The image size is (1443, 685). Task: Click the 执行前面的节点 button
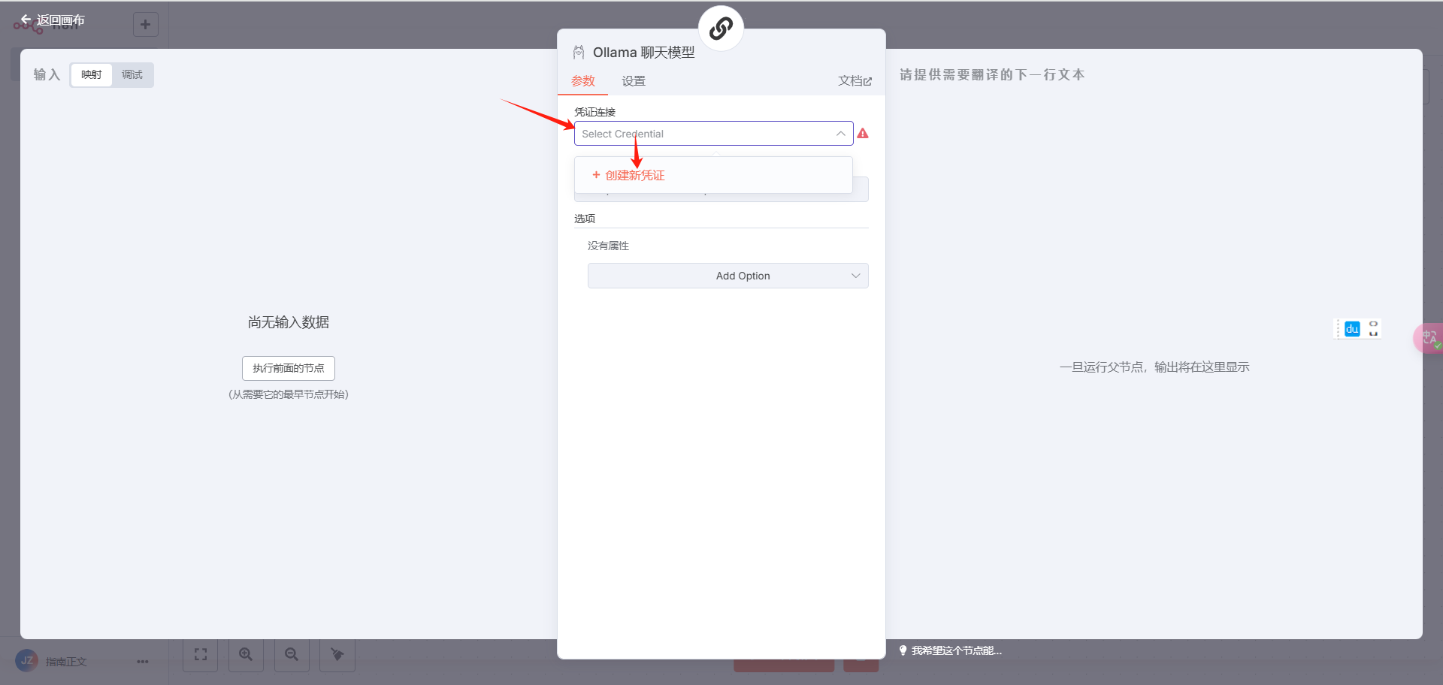tap(289, 368)
